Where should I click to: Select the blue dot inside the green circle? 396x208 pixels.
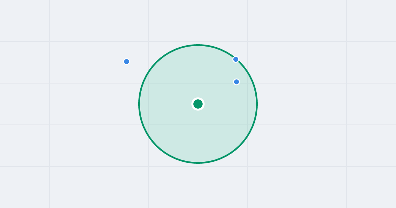tap(236, 82)
